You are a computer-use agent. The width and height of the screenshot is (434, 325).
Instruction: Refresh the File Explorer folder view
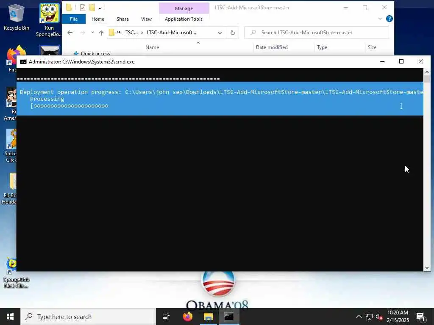coord(233,33)
